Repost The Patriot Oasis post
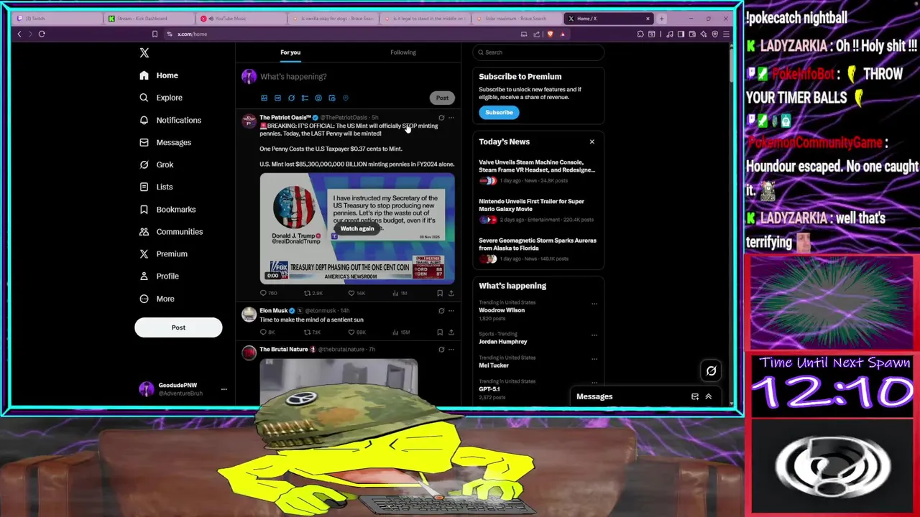Screen dimensions: 920x517 [x=313, y=293]
